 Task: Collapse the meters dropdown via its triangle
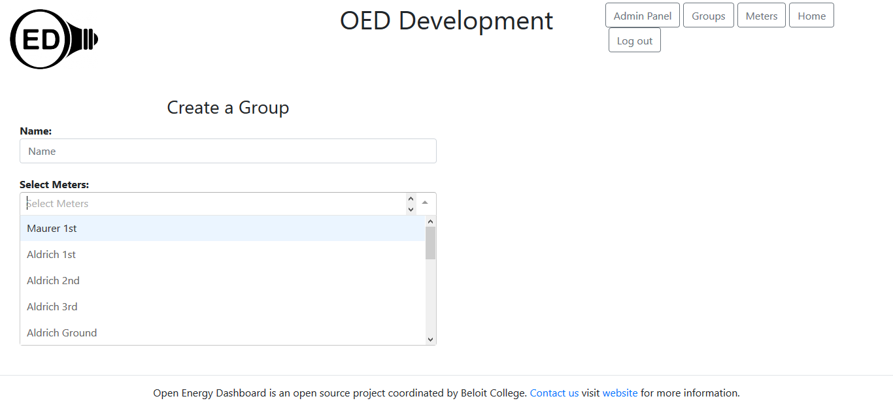tap(425, 203)
